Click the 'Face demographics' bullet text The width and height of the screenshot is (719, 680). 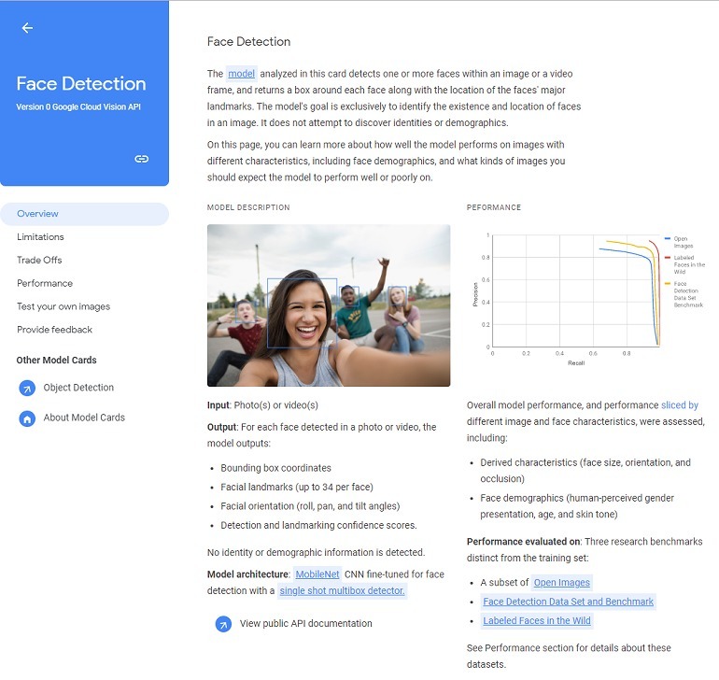pyautogui.click(x=577, y=506)
